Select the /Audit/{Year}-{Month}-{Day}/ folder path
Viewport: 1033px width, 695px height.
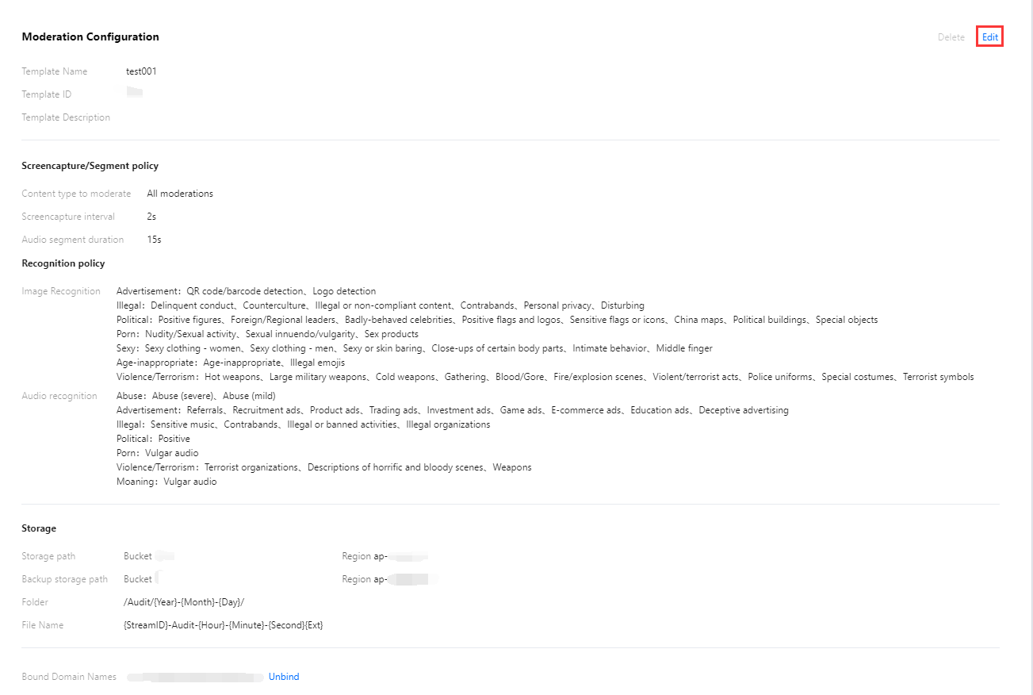pyautogui.click(x=184, y=602)
